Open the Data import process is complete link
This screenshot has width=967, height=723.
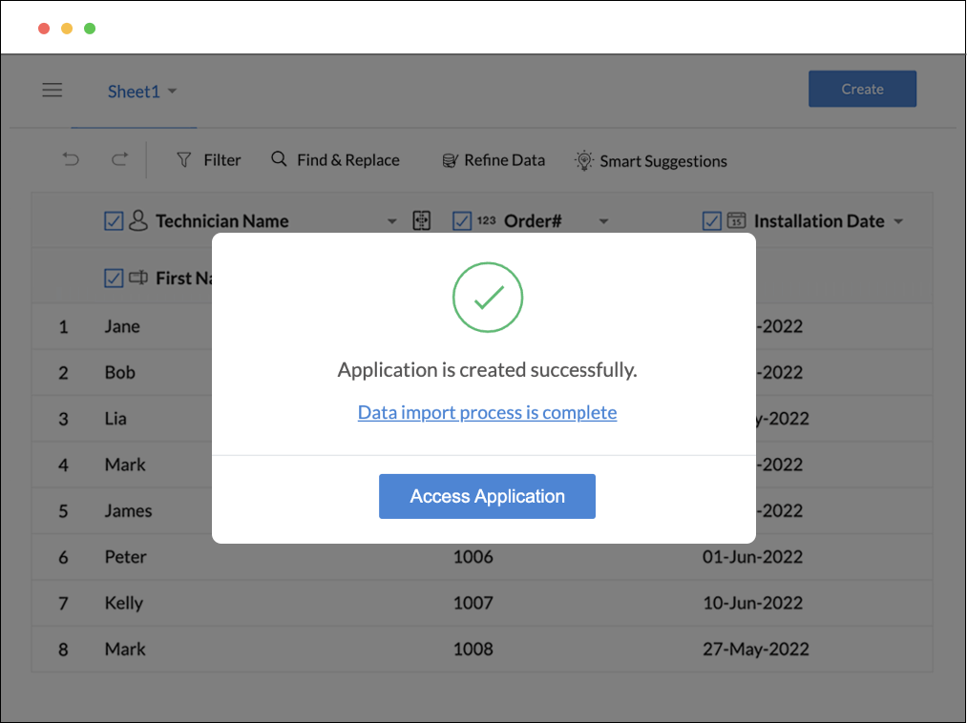click(487, 412)
